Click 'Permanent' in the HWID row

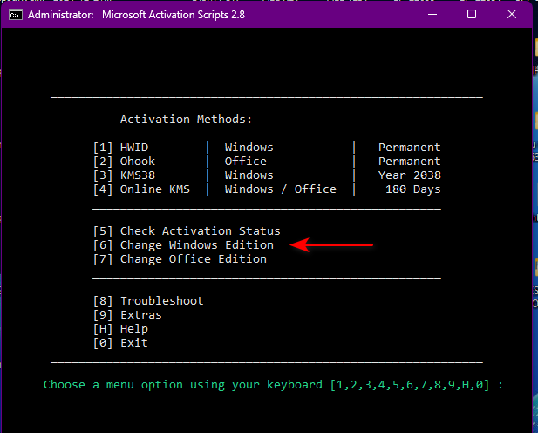click(409, 147)
